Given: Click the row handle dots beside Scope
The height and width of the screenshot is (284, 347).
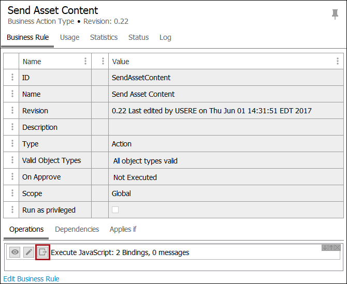Looking at the screenshot, I should click(11, 193).
